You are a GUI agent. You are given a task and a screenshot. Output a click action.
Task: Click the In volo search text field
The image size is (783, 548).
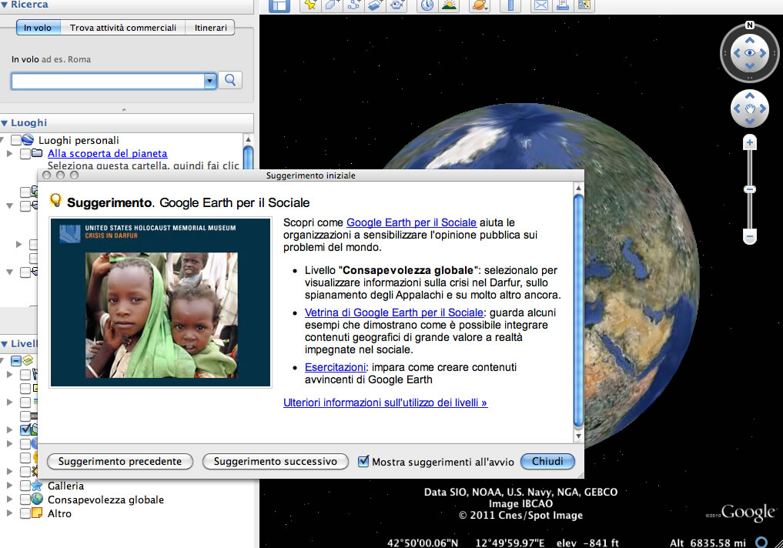(x=107, y=81)
